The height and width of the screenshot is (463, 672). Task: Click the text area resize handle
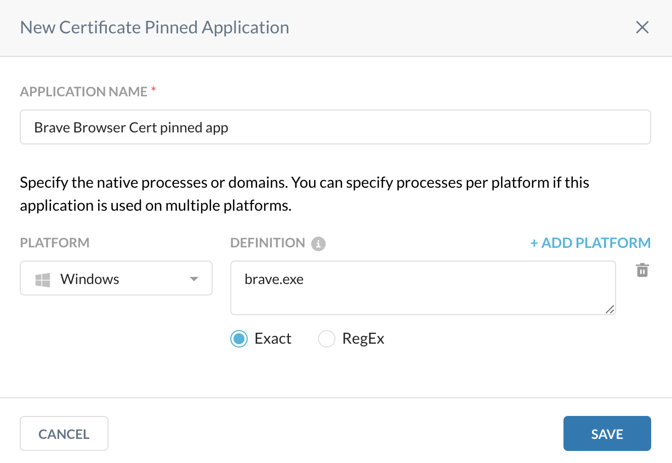pos(610,309)
